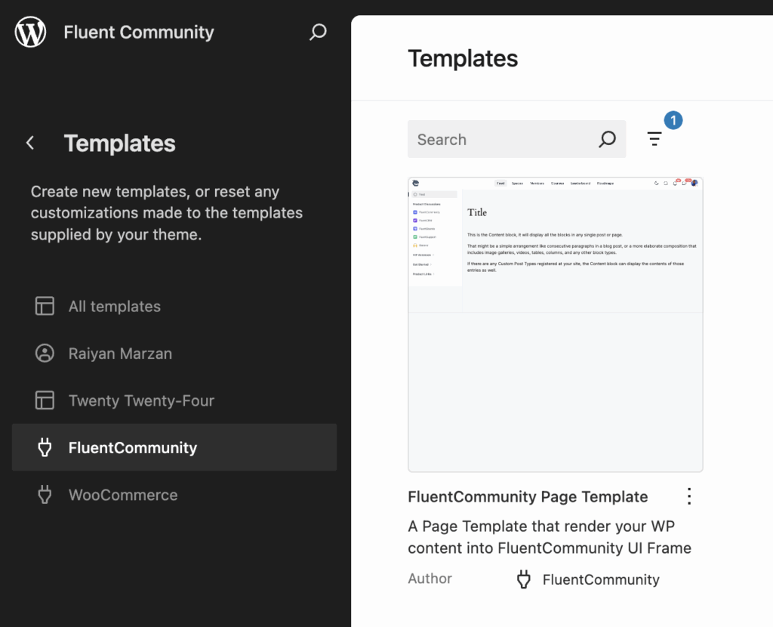Click the FluentCommunity plug icon in sidebar
Viewport: 773px width, 627px height.
click(45, 447)
